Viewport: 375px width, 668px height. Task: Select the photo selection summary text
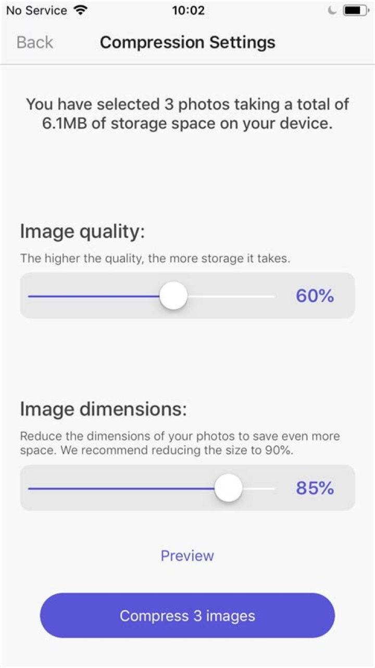[187, 113]
